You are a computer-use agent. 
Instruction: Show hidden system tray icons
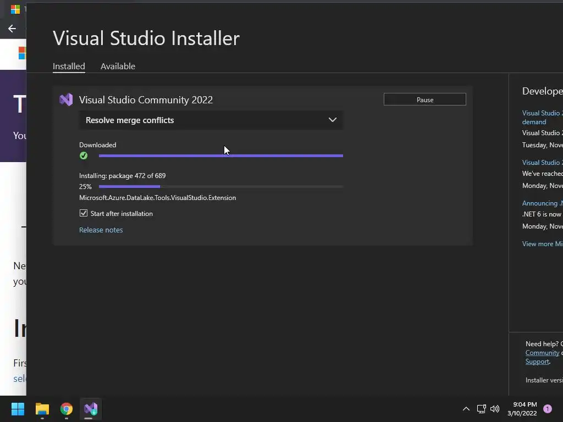pos(466,409)
